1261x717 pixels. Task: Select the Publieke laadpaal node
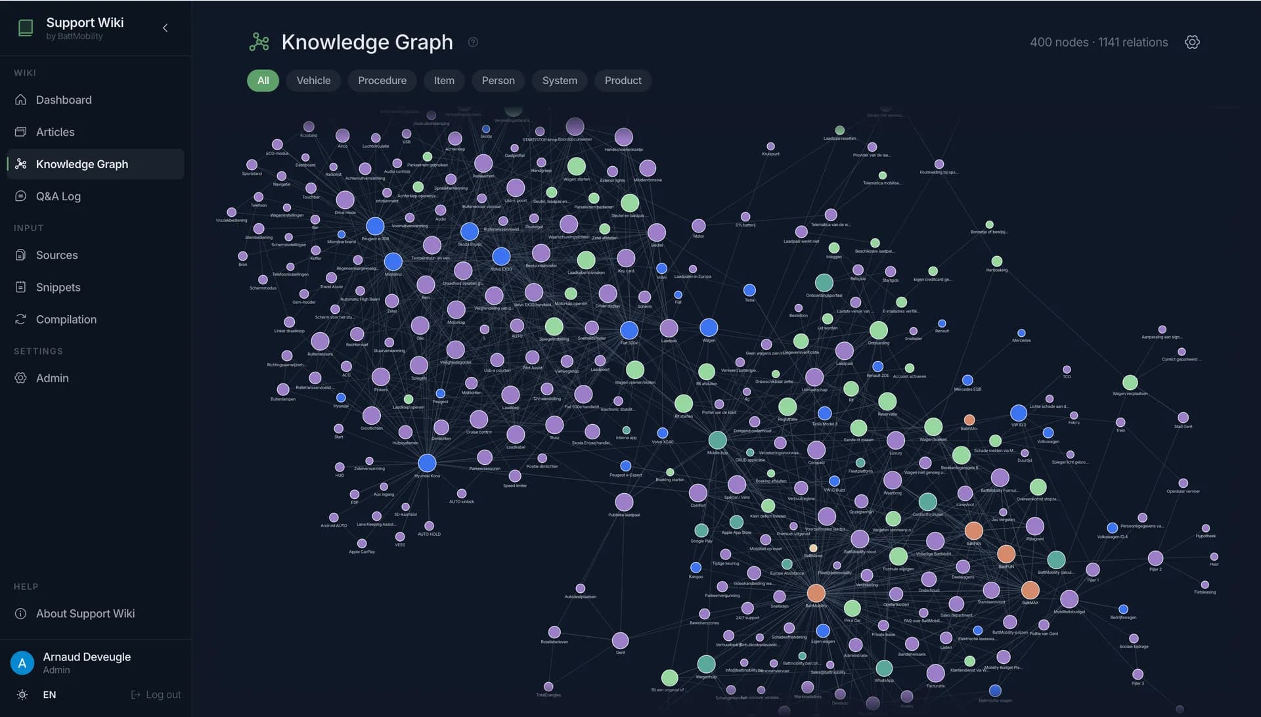click(x=624, y=502)
